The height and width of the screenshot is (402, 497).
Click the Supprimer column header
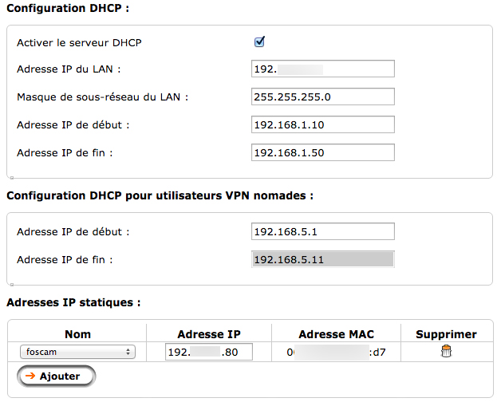point(446,334)
